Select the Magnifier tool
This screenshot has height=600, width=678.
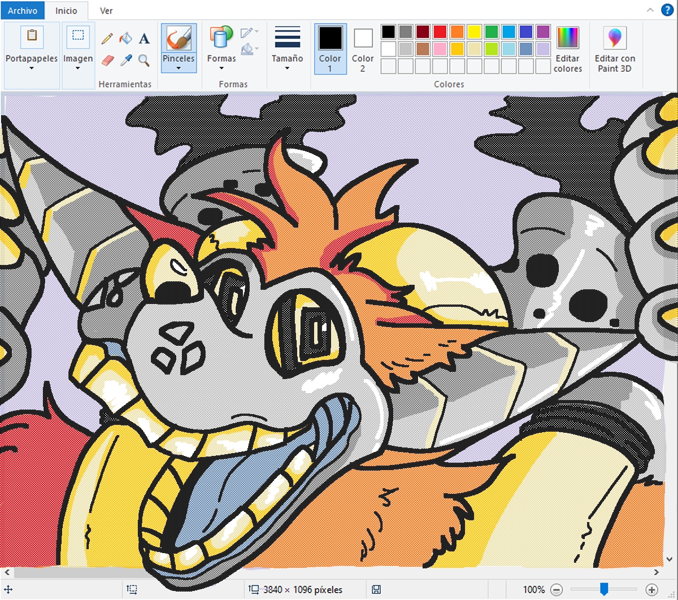coord(144,60)
